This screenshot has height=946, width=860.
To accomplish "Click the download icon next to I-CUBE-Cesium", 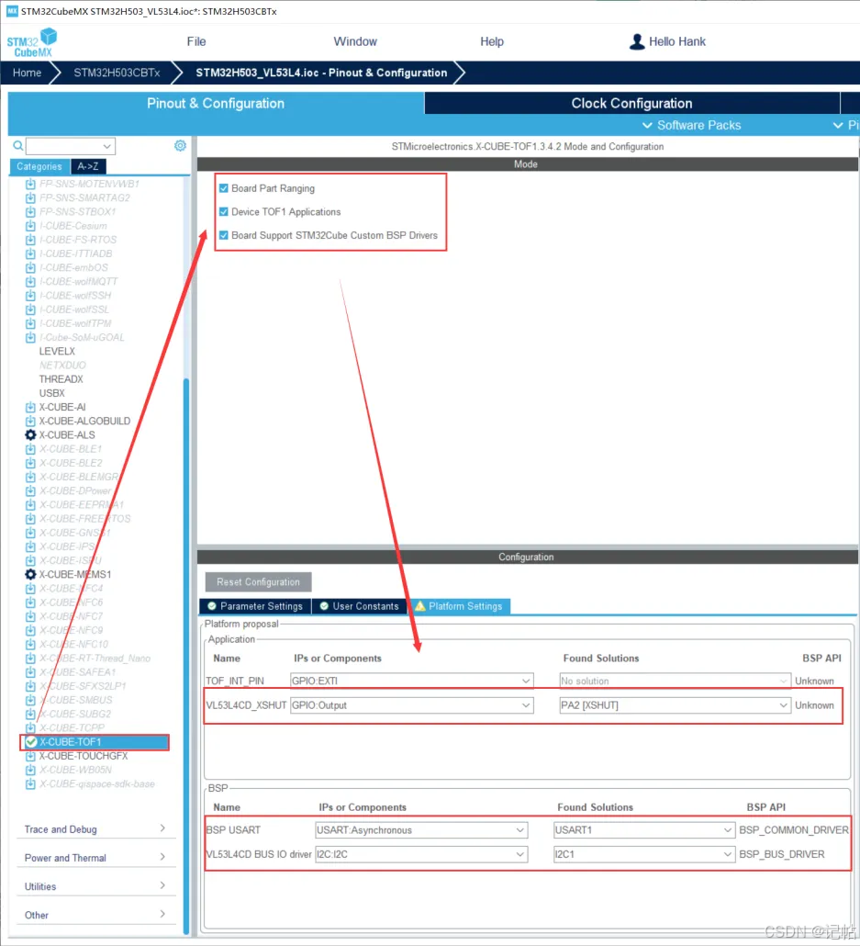I will 30,226.
